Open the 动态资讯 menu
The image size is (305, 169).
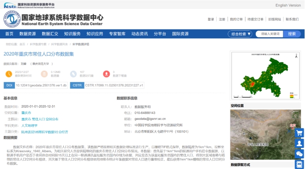click(140, 34)
